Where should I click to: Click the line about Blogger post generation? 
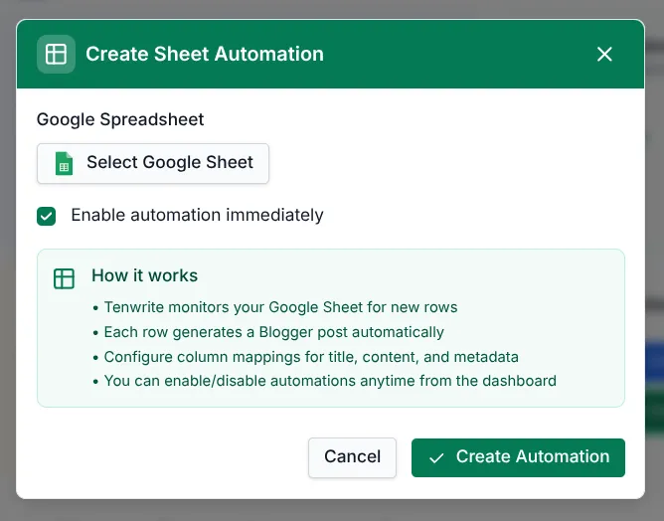(274, 332)
